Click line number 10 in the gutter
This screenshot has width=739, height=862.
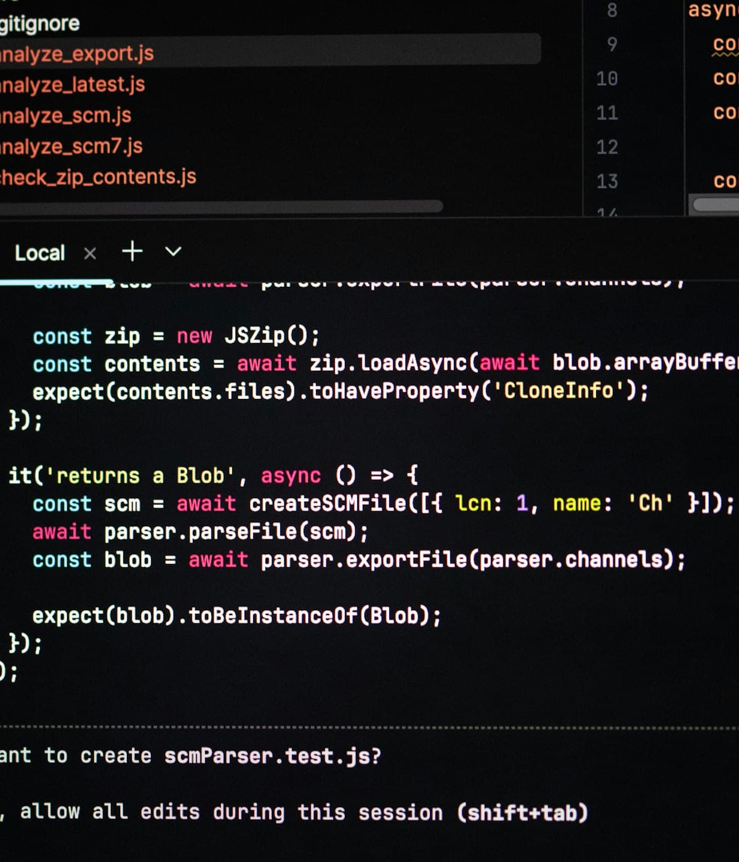607,79
